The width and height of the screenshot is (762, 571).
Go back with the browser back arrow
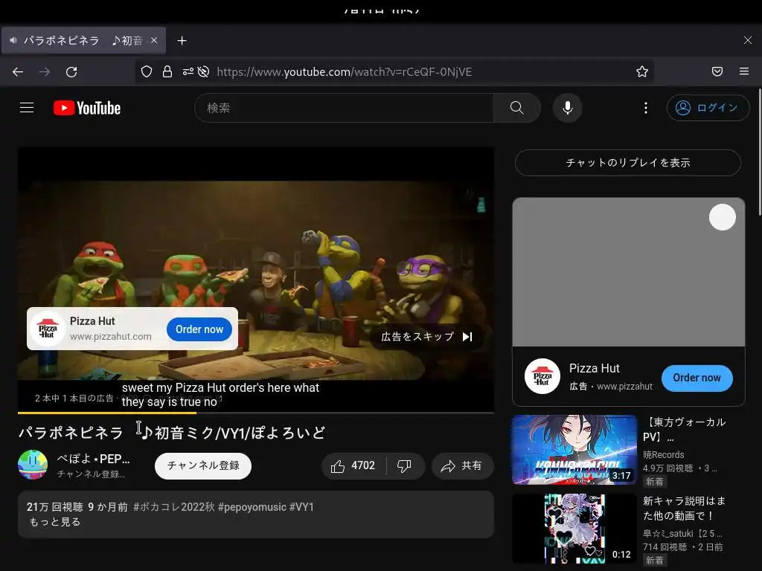(18, 72)
